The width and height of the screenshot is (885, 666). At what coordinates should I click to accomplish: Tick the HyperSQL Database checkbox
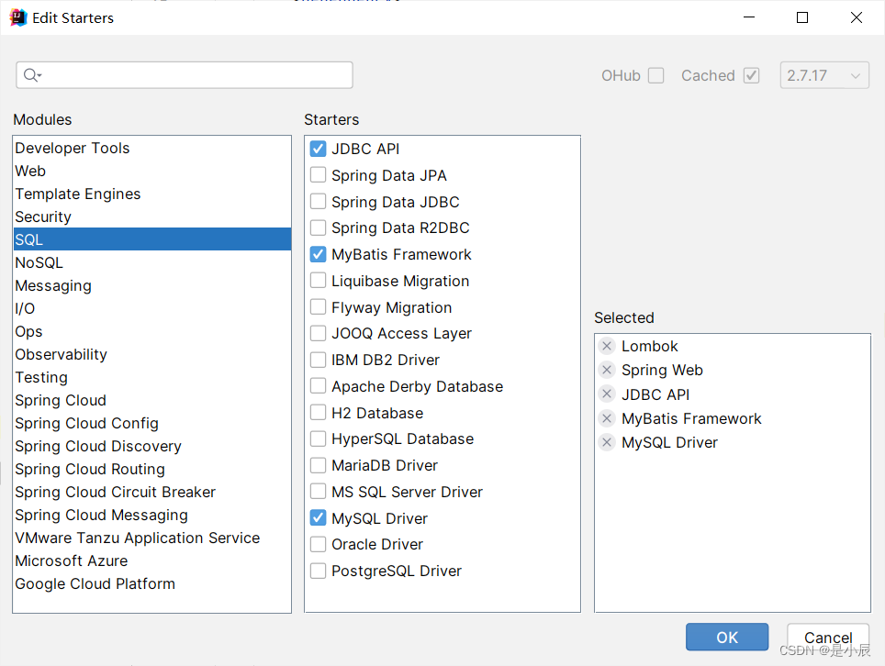pyautogui.click(x=318, y=438)
